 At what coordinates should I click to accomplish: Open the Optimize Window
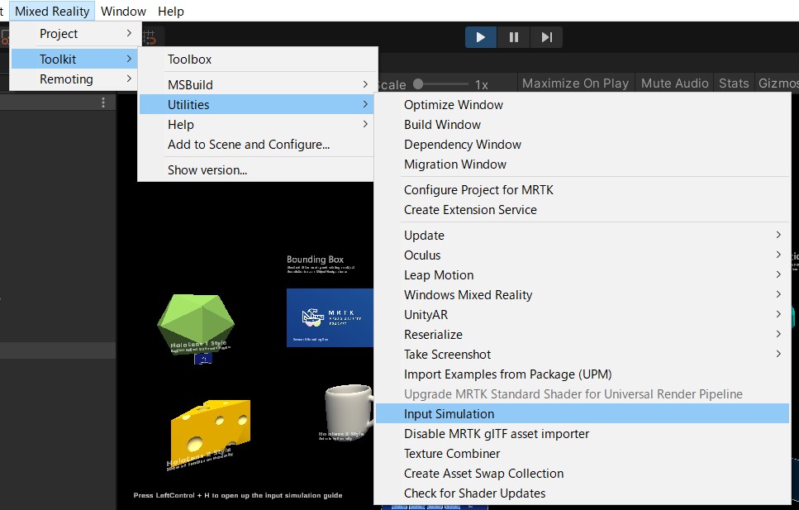pyautogui.click(x=582, y=104)
